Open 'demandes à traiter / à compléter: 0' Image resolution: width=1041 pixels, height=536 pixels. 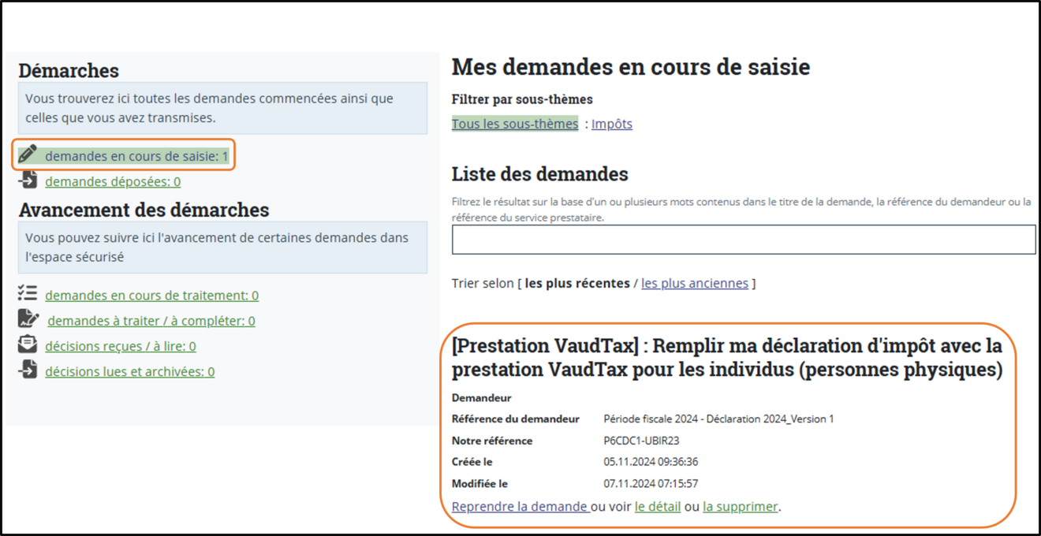tap(151, 321)
